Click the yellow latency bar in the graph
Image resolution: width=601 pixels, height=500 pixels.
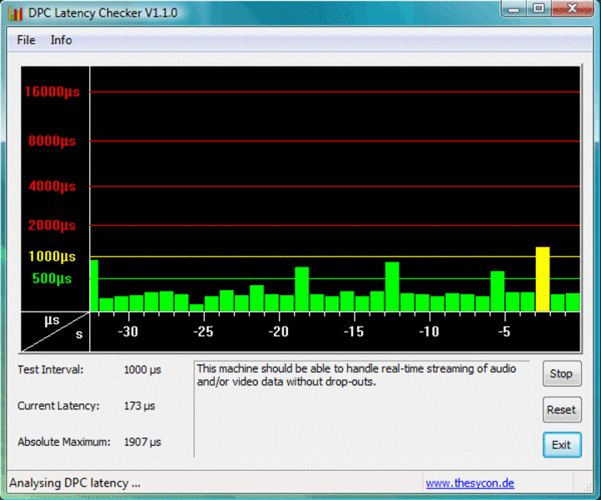(x=542, y=279)
